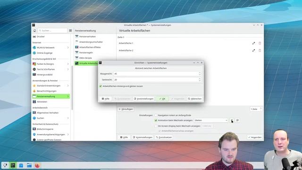Open KWin-Skripte module

(x=95, y=58)
